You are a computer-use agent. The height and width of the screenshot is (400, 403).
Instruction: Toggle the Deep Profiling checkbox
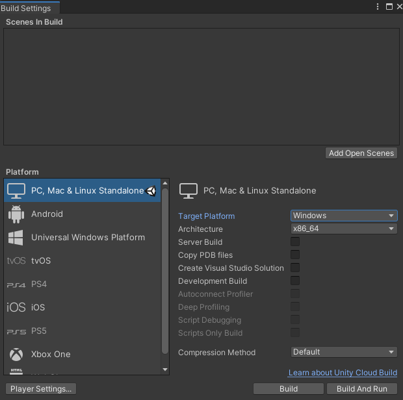tap(295, 306)
